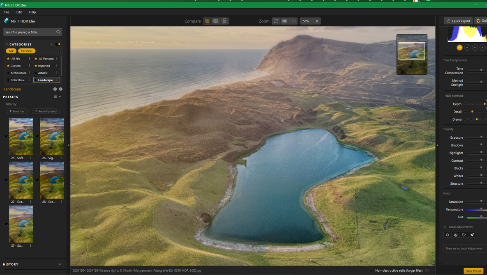This screenshot has height=275, width=487.
Task: Select the Color Bala... category
Action: (18, 80)
